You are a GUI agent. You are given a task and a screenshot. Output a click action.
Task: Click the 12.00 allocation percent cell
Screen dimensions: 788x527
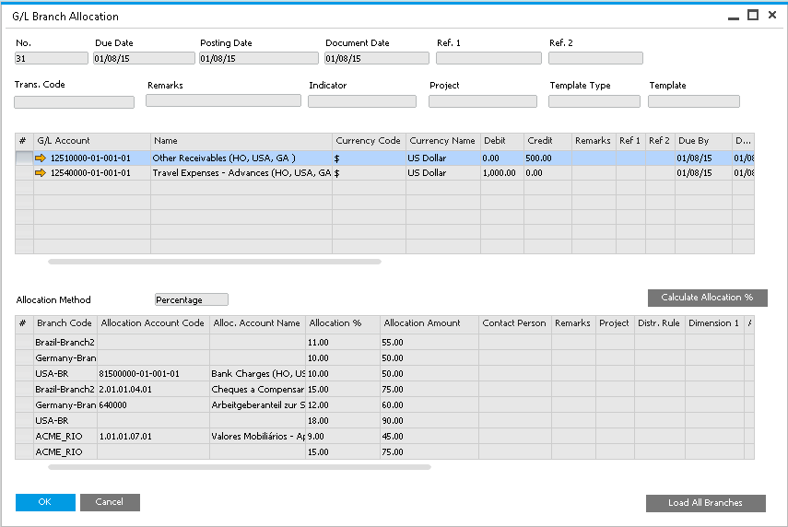pyautogui.click(x=342, y=404)
